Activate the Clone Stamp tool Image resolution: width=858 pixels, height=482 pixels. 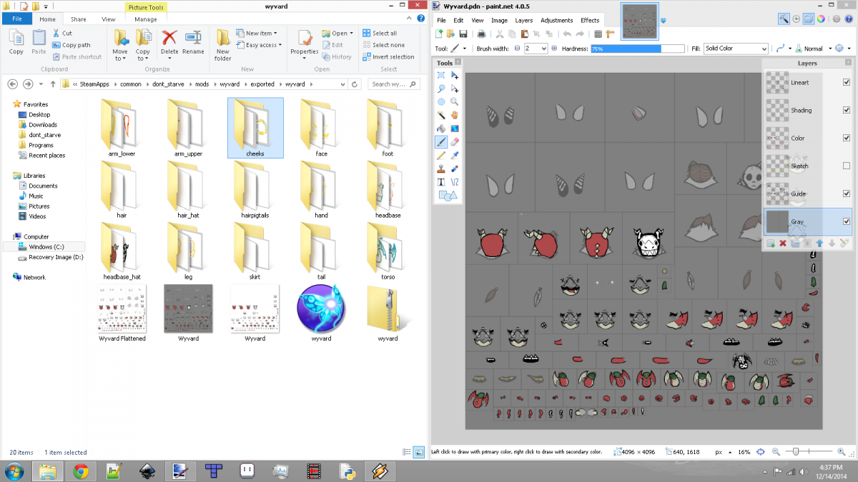(x=441, y=169)
